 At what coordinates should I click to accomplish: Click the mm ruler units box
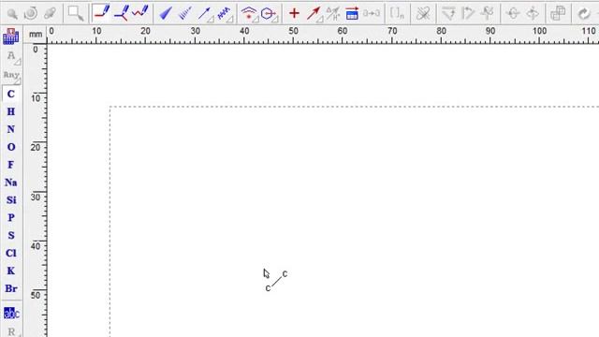36,35
